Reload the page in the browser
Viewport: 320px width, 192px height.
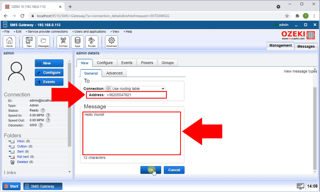22,16
